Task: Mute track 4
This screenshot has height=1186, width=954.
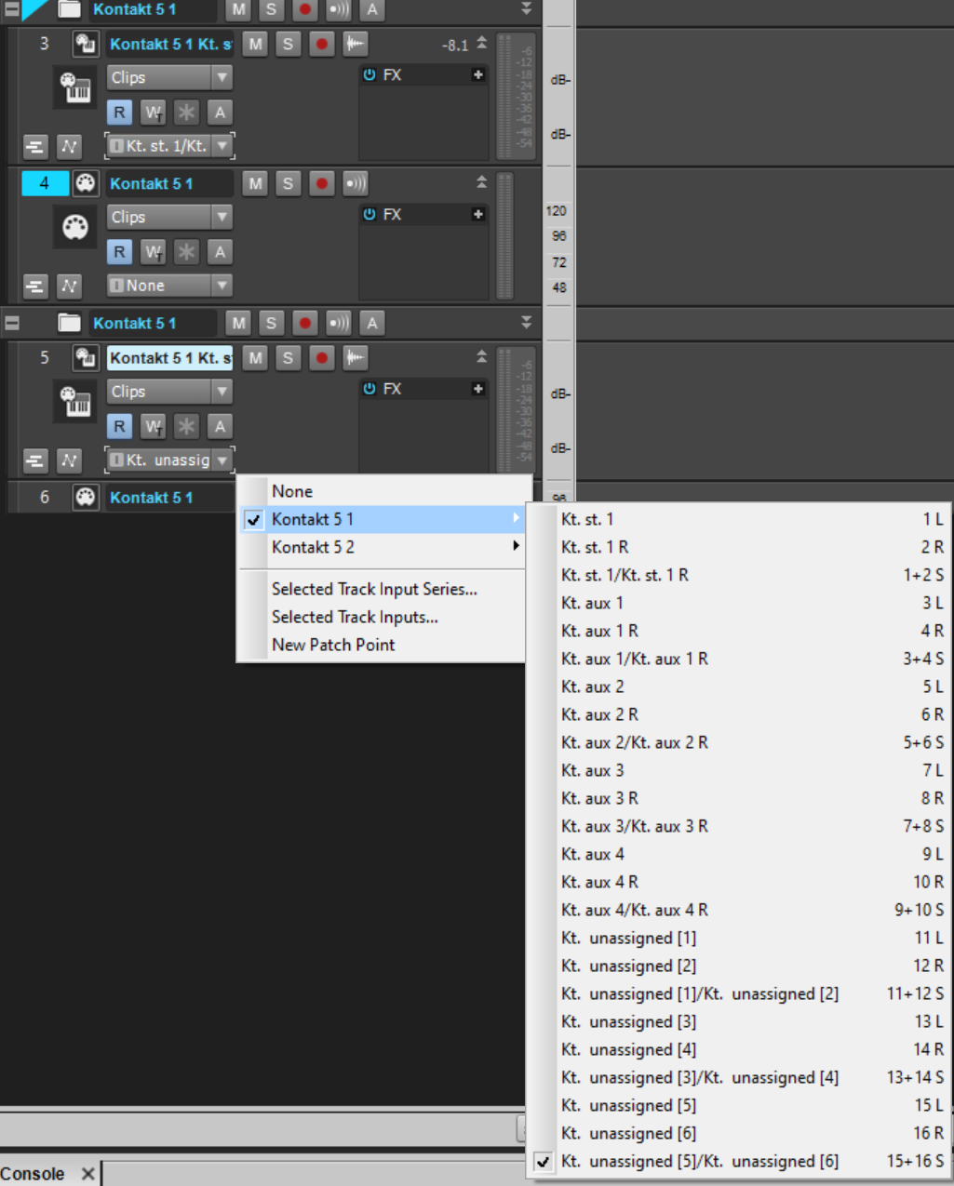Action: 255,183
